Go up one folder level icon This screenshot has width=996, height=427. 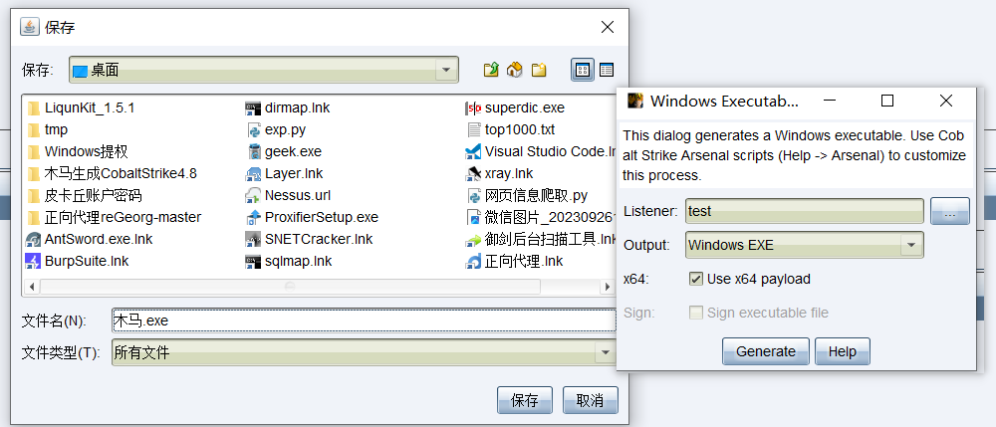point(491,70)
